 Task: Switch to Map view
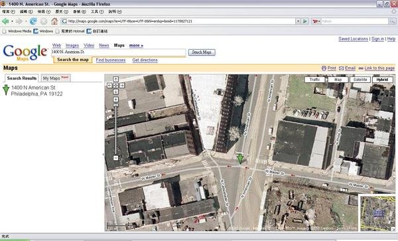point(338,80)
